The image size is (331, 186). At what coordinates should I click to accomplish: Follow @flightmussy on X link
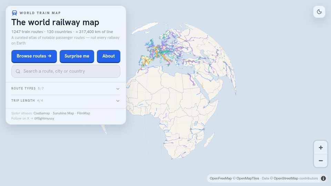coord(44,118)
